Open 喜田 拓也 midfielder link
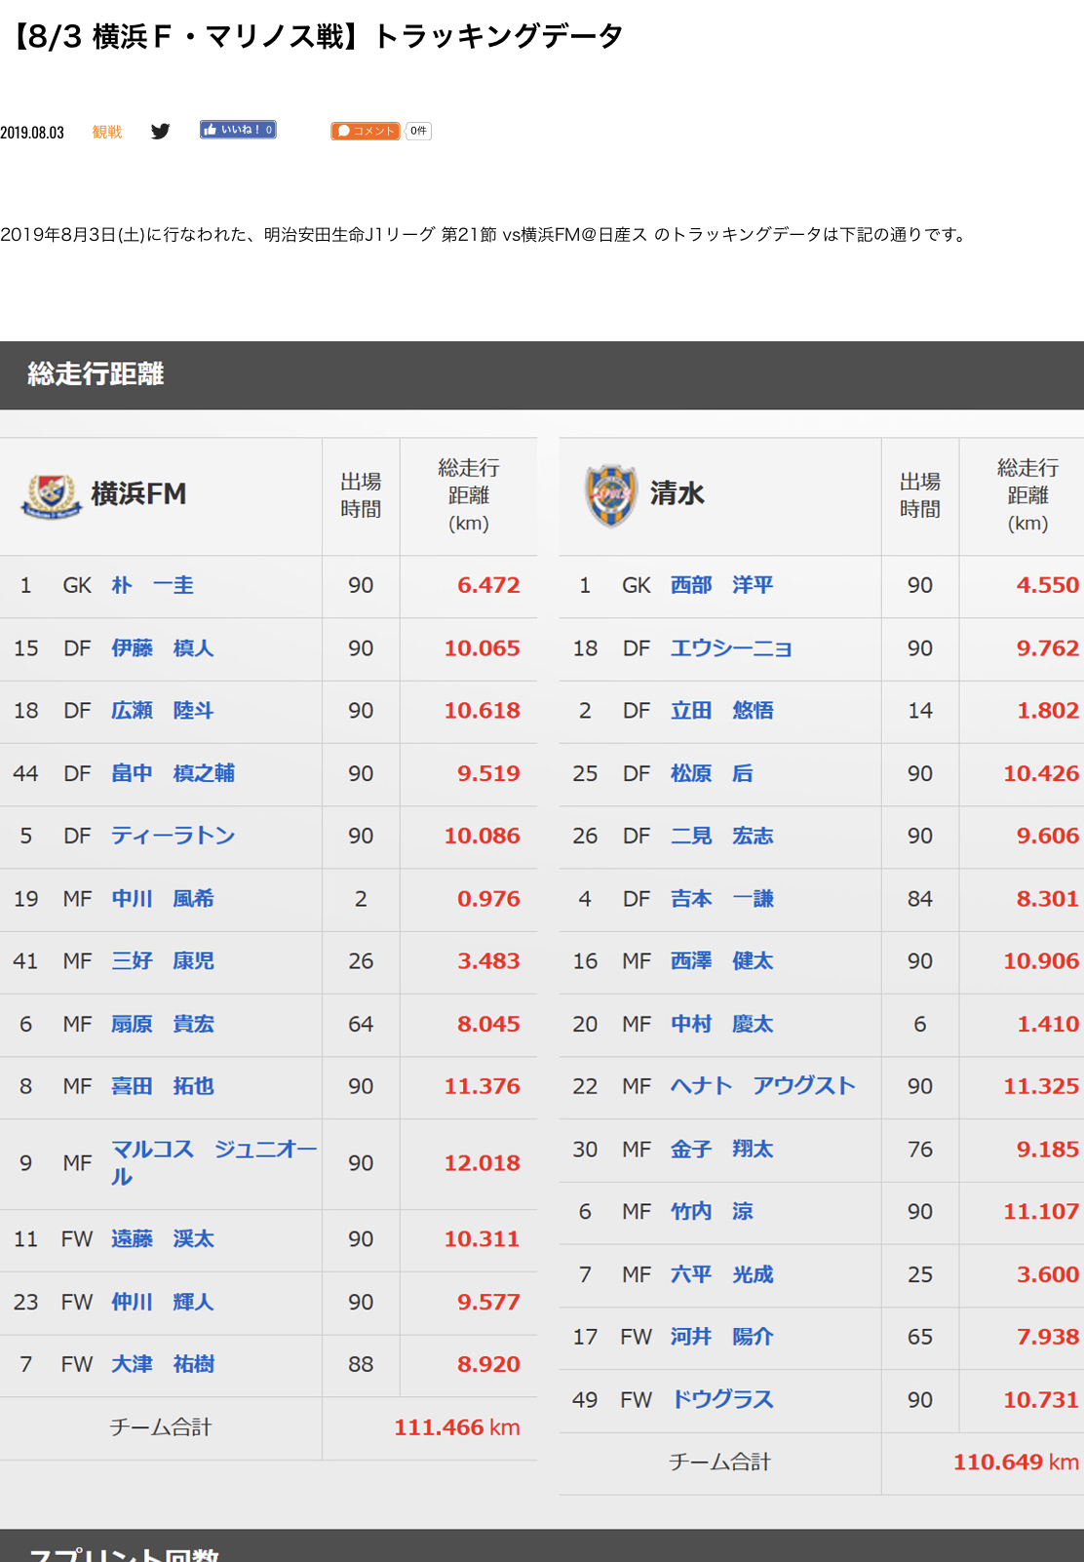The image size is (1084, 1562). tap(162, 1086)
